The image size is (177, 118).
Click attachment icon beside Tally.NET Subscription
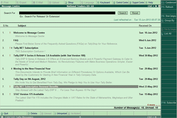12,48
